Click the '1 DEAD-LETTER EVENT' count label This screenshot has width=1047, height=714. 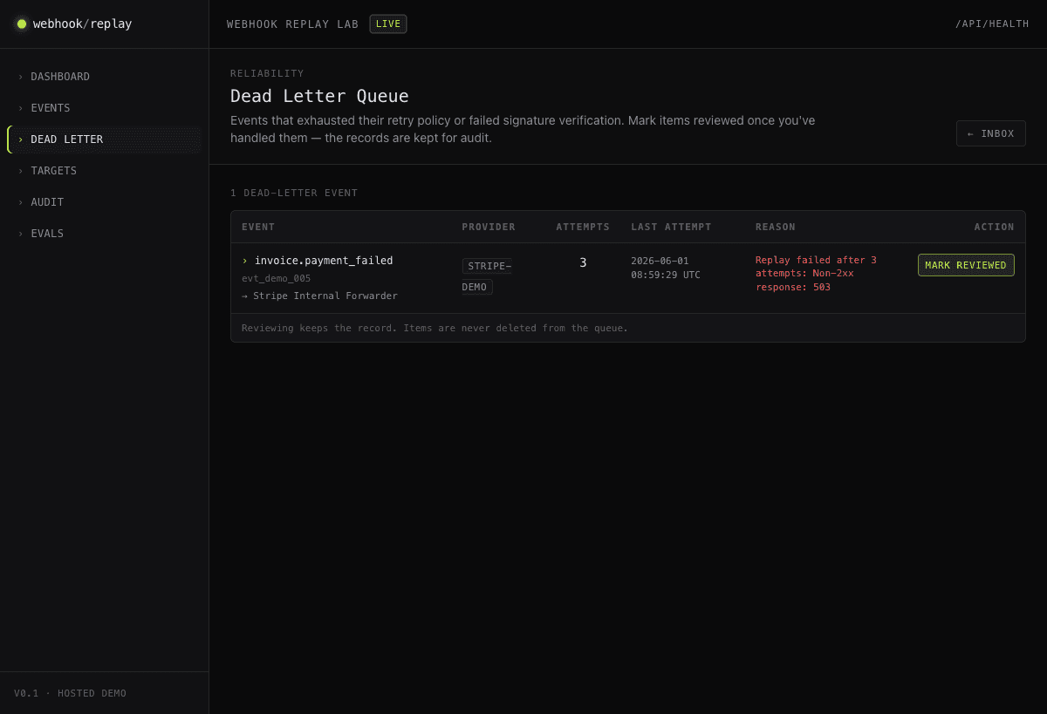[294, 193]
